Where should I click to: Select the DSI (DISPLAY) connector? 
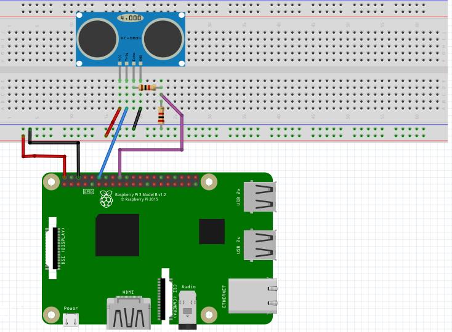click(53, 248)
